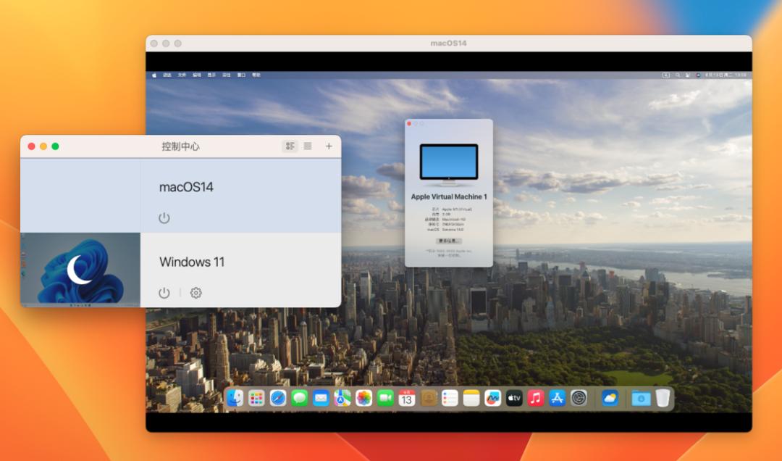
Task: Add a new virtual machine with plus
Action: tap(329, 146)
